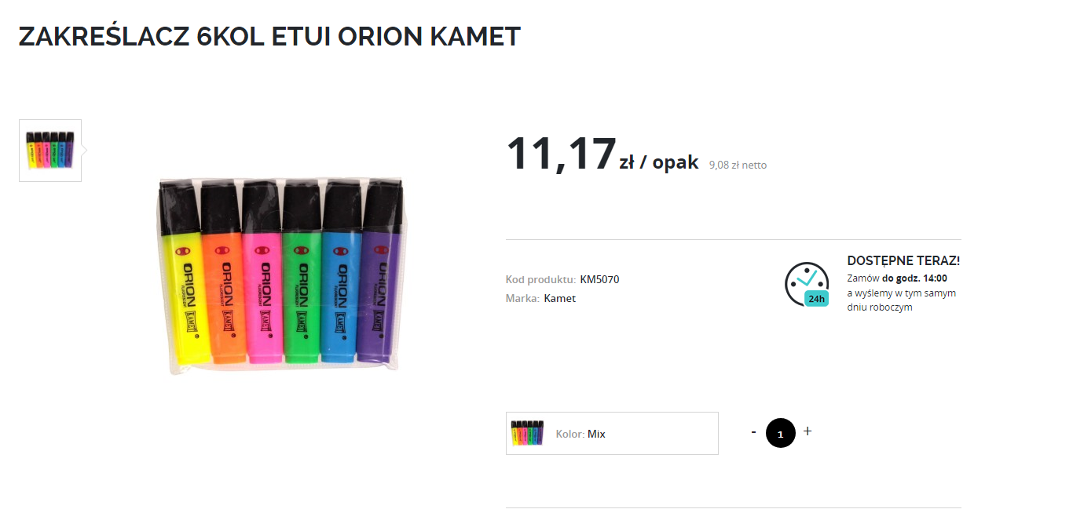Increase quantity with the plus button
The width and height of the screenshot is (1073, 531).
[x=807, y=431]
